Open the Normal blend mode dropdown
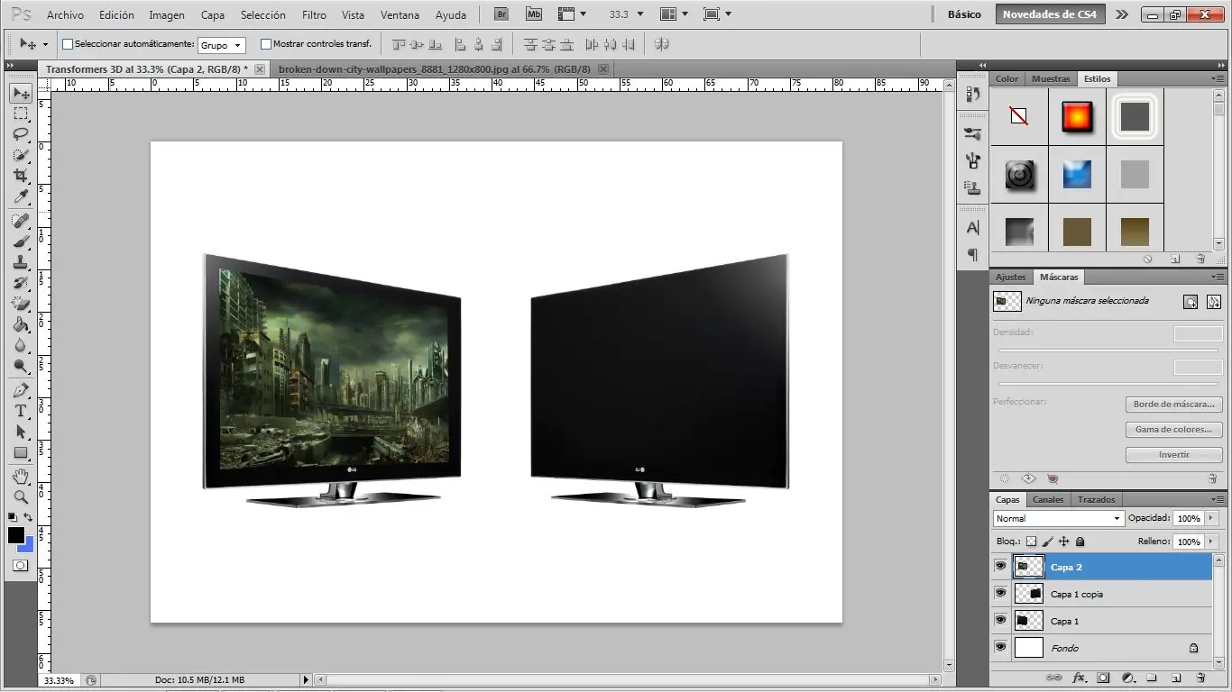This screenshot has height=692, width=1232. 1058,518
